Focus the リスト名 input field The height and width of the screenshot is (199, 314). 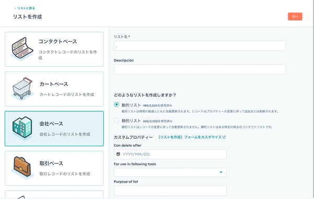click(199, 46)
